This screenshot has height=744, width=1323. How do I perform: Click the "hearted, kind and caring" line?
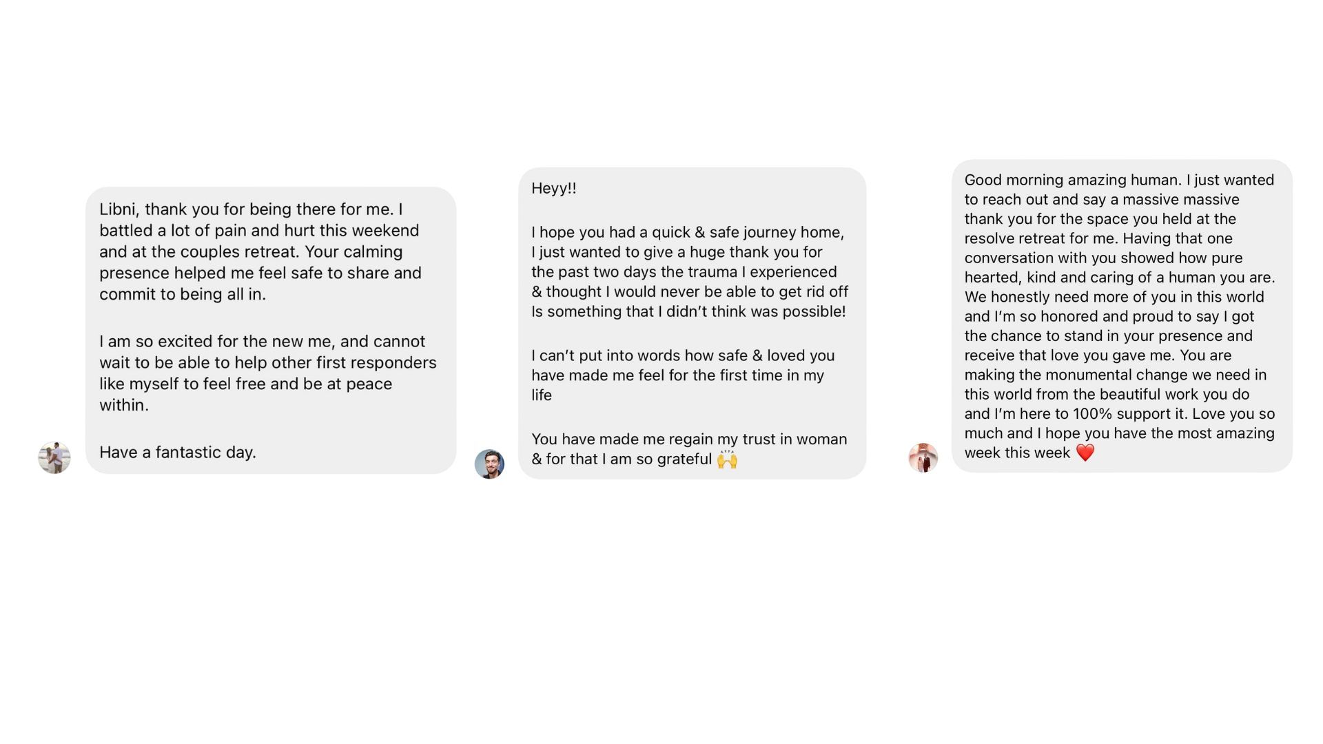(1119, 277)
